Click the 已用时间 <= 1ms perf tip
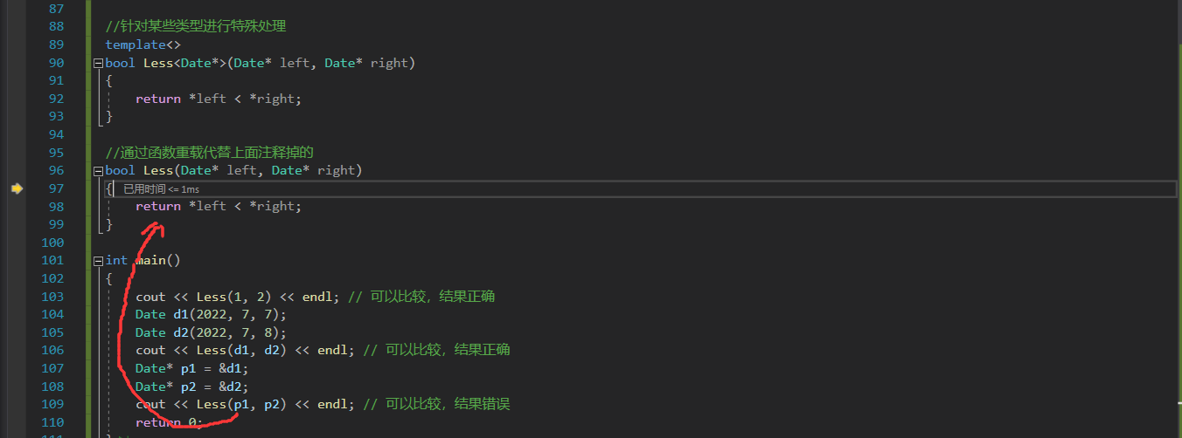This screenshot has width=1182, height=438. coord(162,189)
